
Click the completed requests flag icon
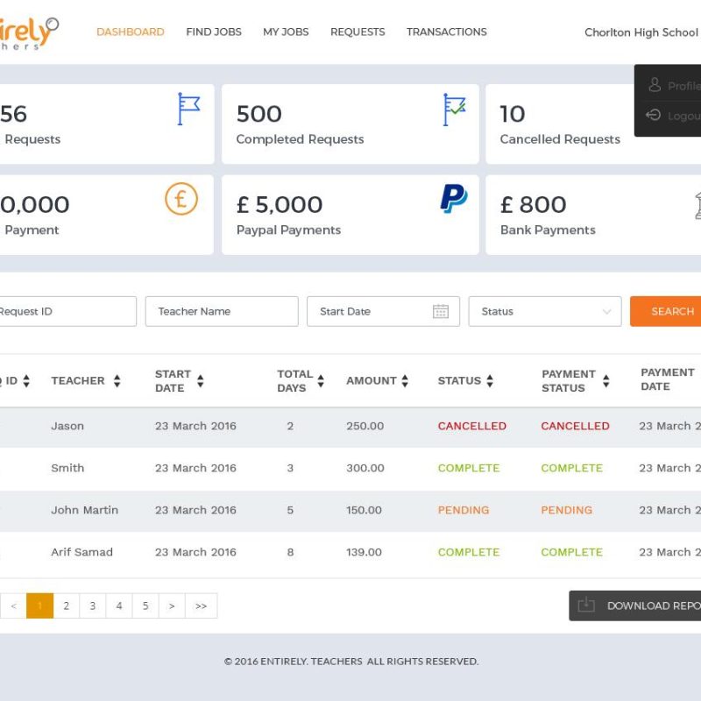tap(454, 110)
